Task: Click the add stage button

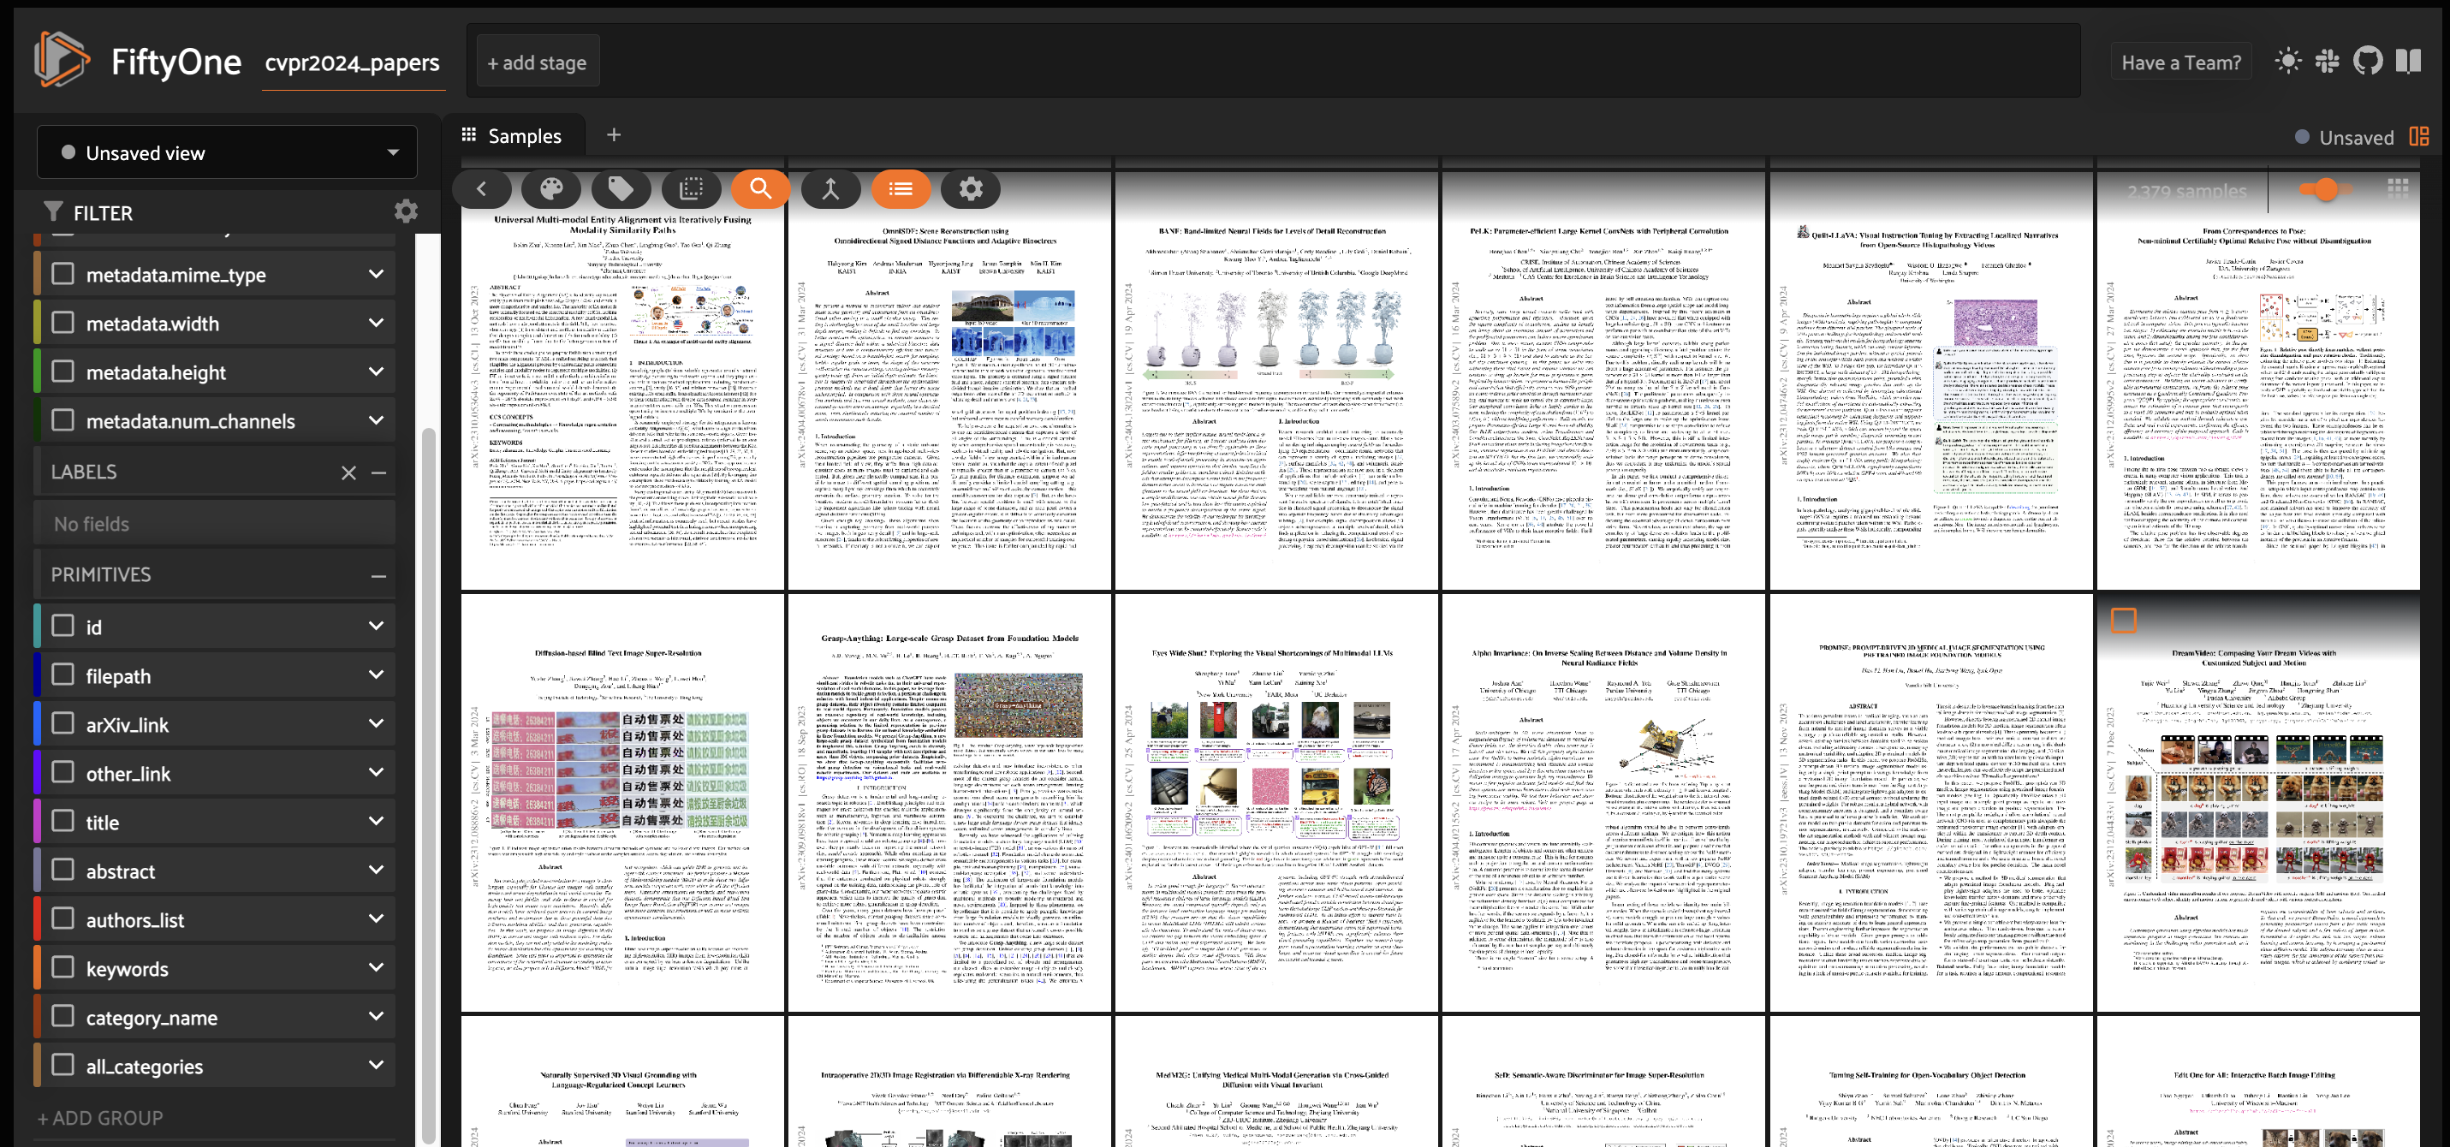Action: coord(538,62)
